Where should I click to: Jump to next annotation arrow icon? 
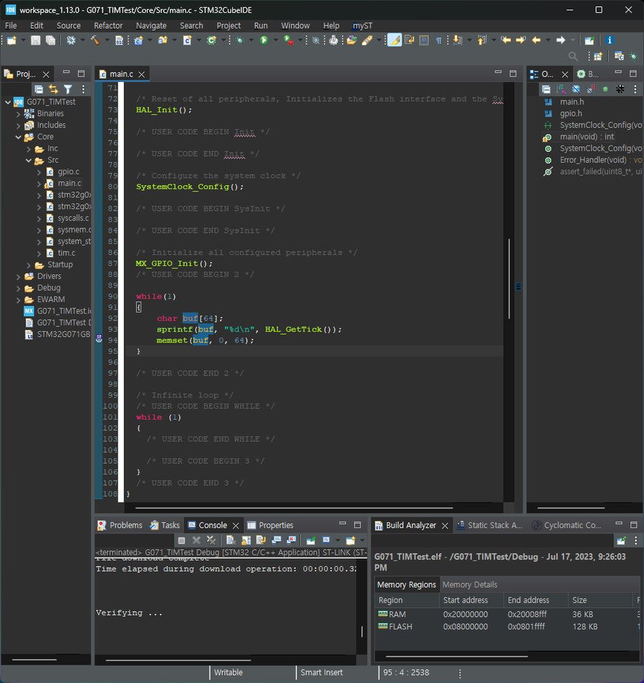tap(457, 40)
